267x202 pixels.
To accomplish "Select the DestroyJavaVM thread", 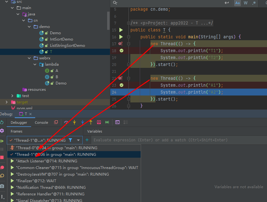I will tap(74, 174).
